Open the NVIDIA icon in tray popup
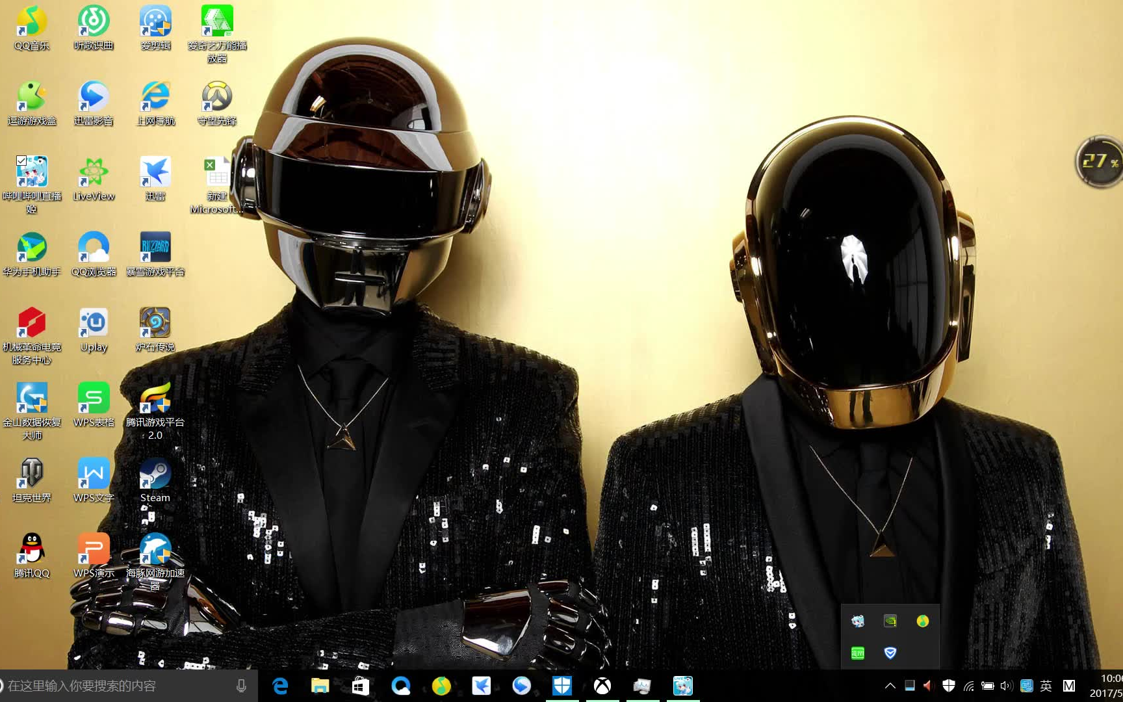 (890, 621)
